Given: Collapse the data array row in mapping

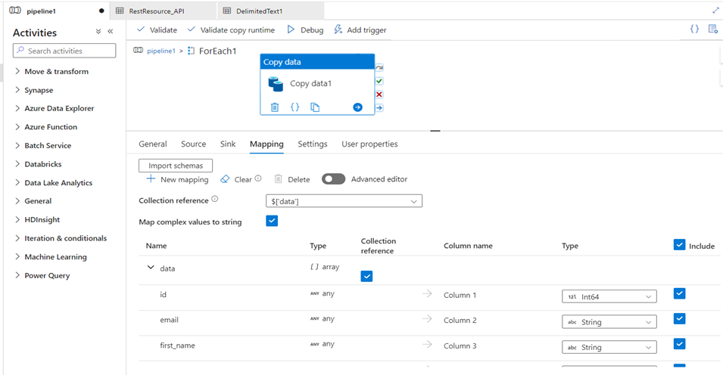Looking at the screenshot, I should (150, 268).
